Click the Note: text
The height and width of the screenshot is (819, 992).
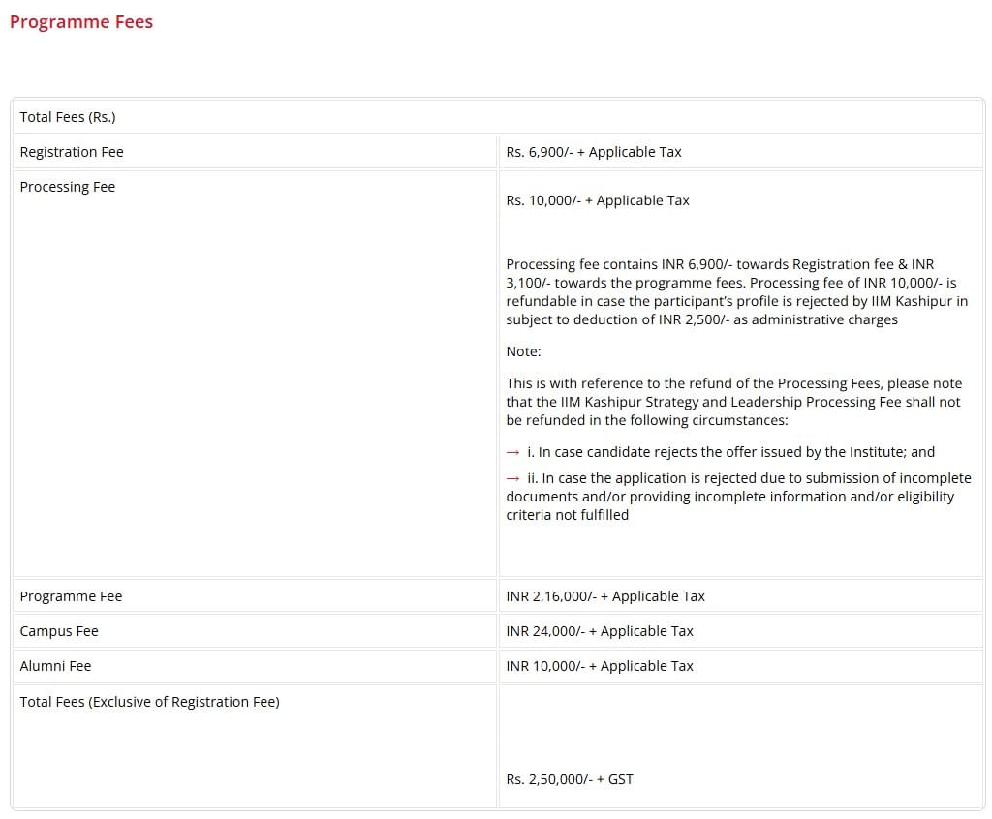523,351
